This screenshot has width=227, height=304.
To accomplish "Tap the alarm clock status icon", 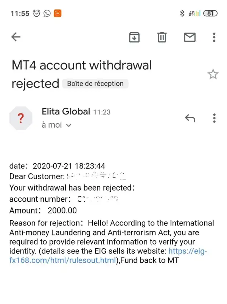I will click(37, 13).
